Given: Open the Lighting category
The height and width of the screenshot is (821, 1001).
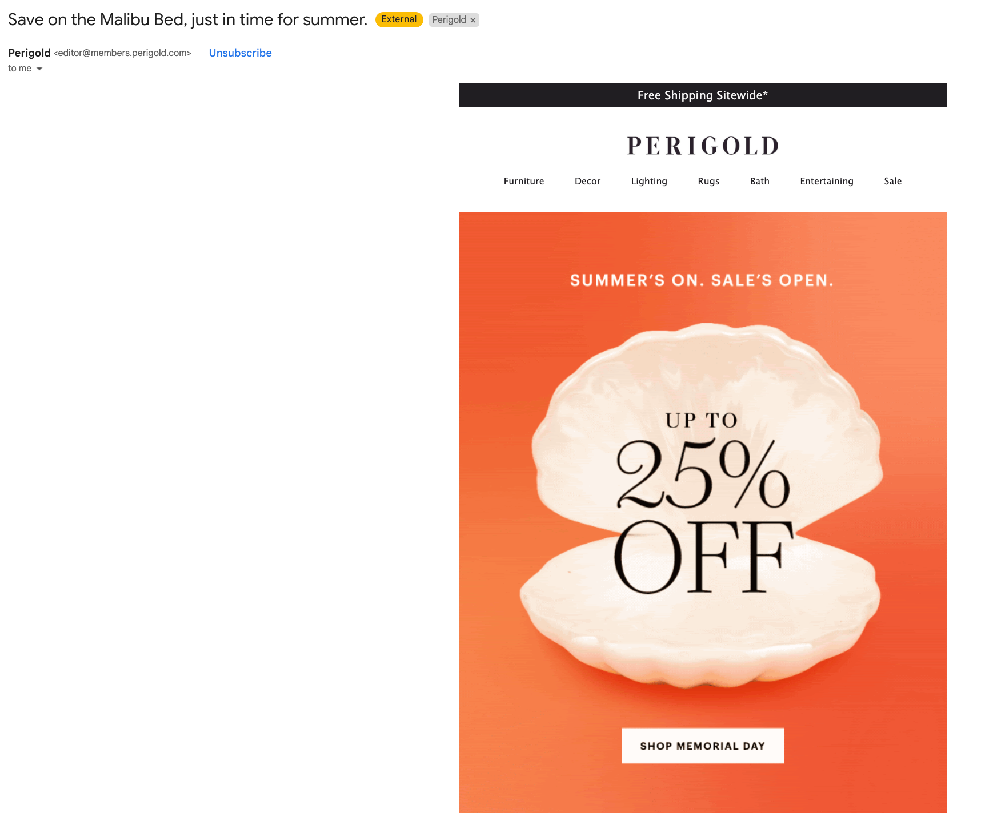Looking at the screenshot, I should 649,181.
